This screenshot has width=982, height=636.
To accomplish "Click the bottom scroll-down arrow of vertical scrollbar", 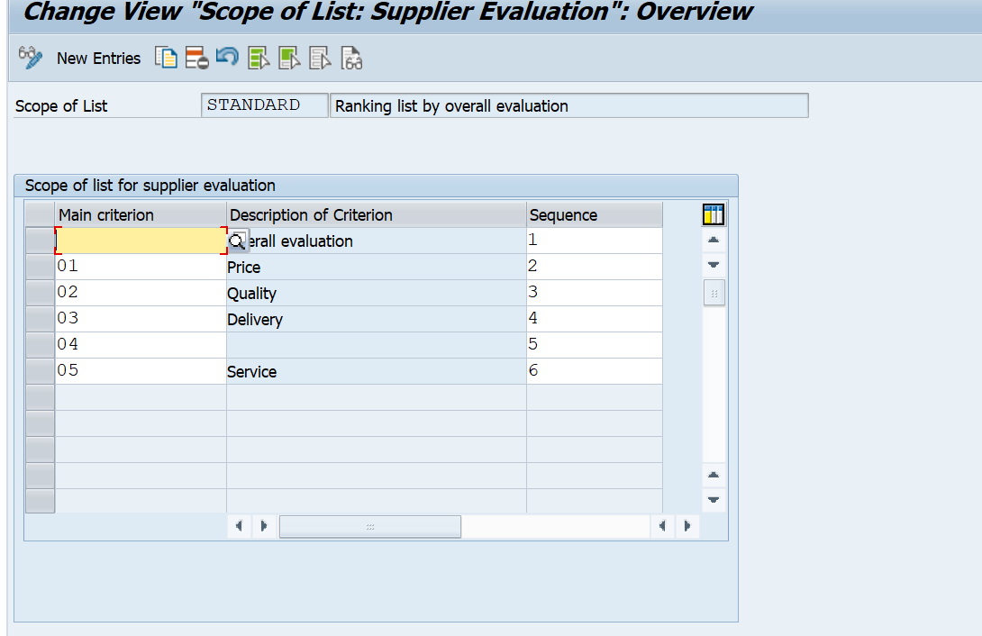I will point(714,500).
